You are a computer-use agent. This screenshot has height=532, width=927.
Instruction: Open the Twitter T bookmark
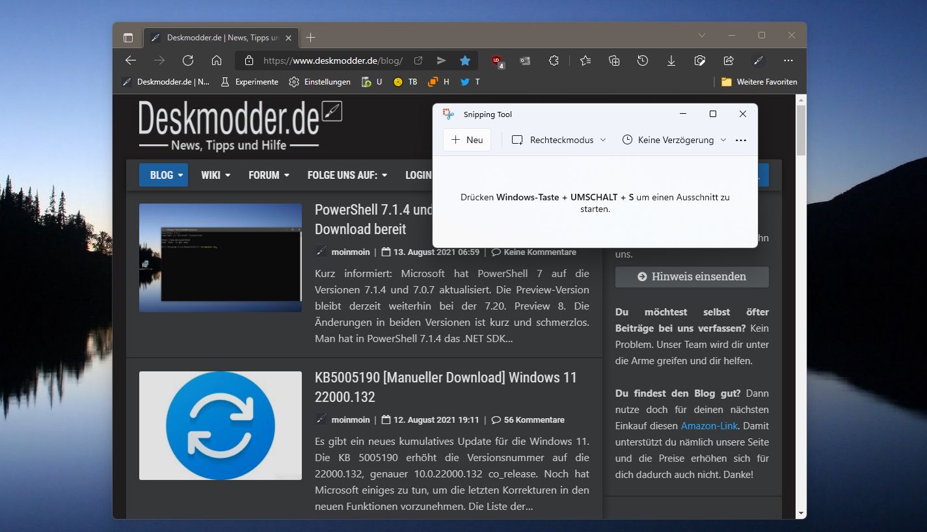pyautogui.click(x=470, y=82)
